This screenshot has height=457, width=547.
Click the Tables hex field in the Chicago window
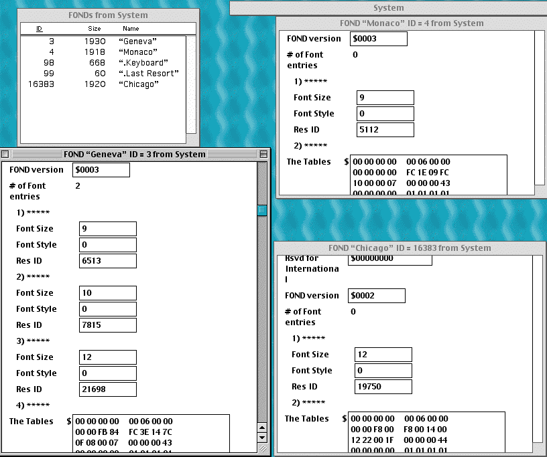tap(426, 432)
